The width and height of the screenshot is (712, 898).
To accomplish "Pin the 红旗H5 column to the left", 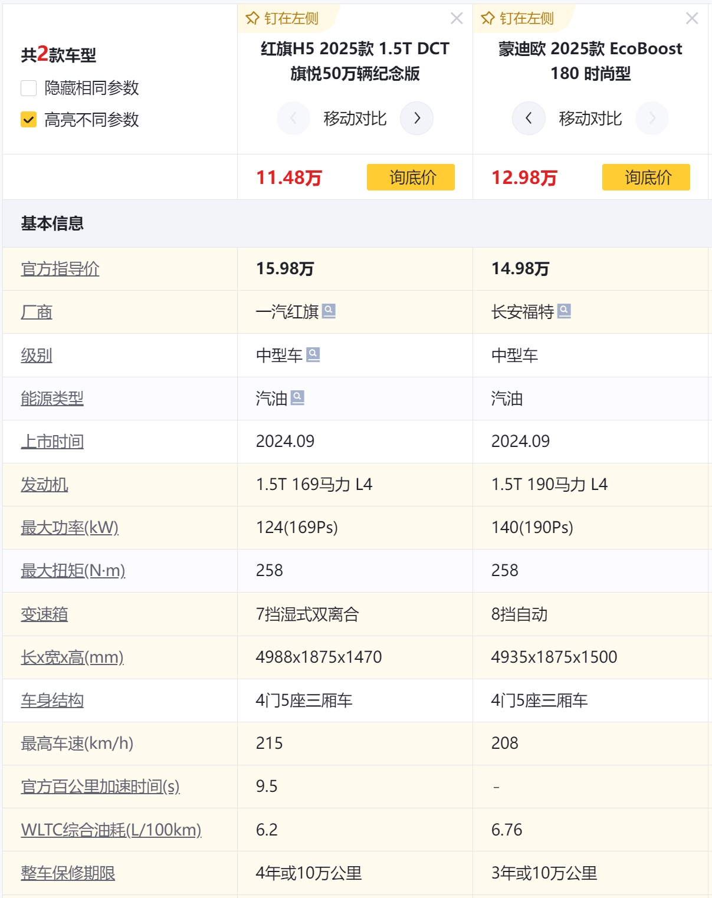I will 282,18.
